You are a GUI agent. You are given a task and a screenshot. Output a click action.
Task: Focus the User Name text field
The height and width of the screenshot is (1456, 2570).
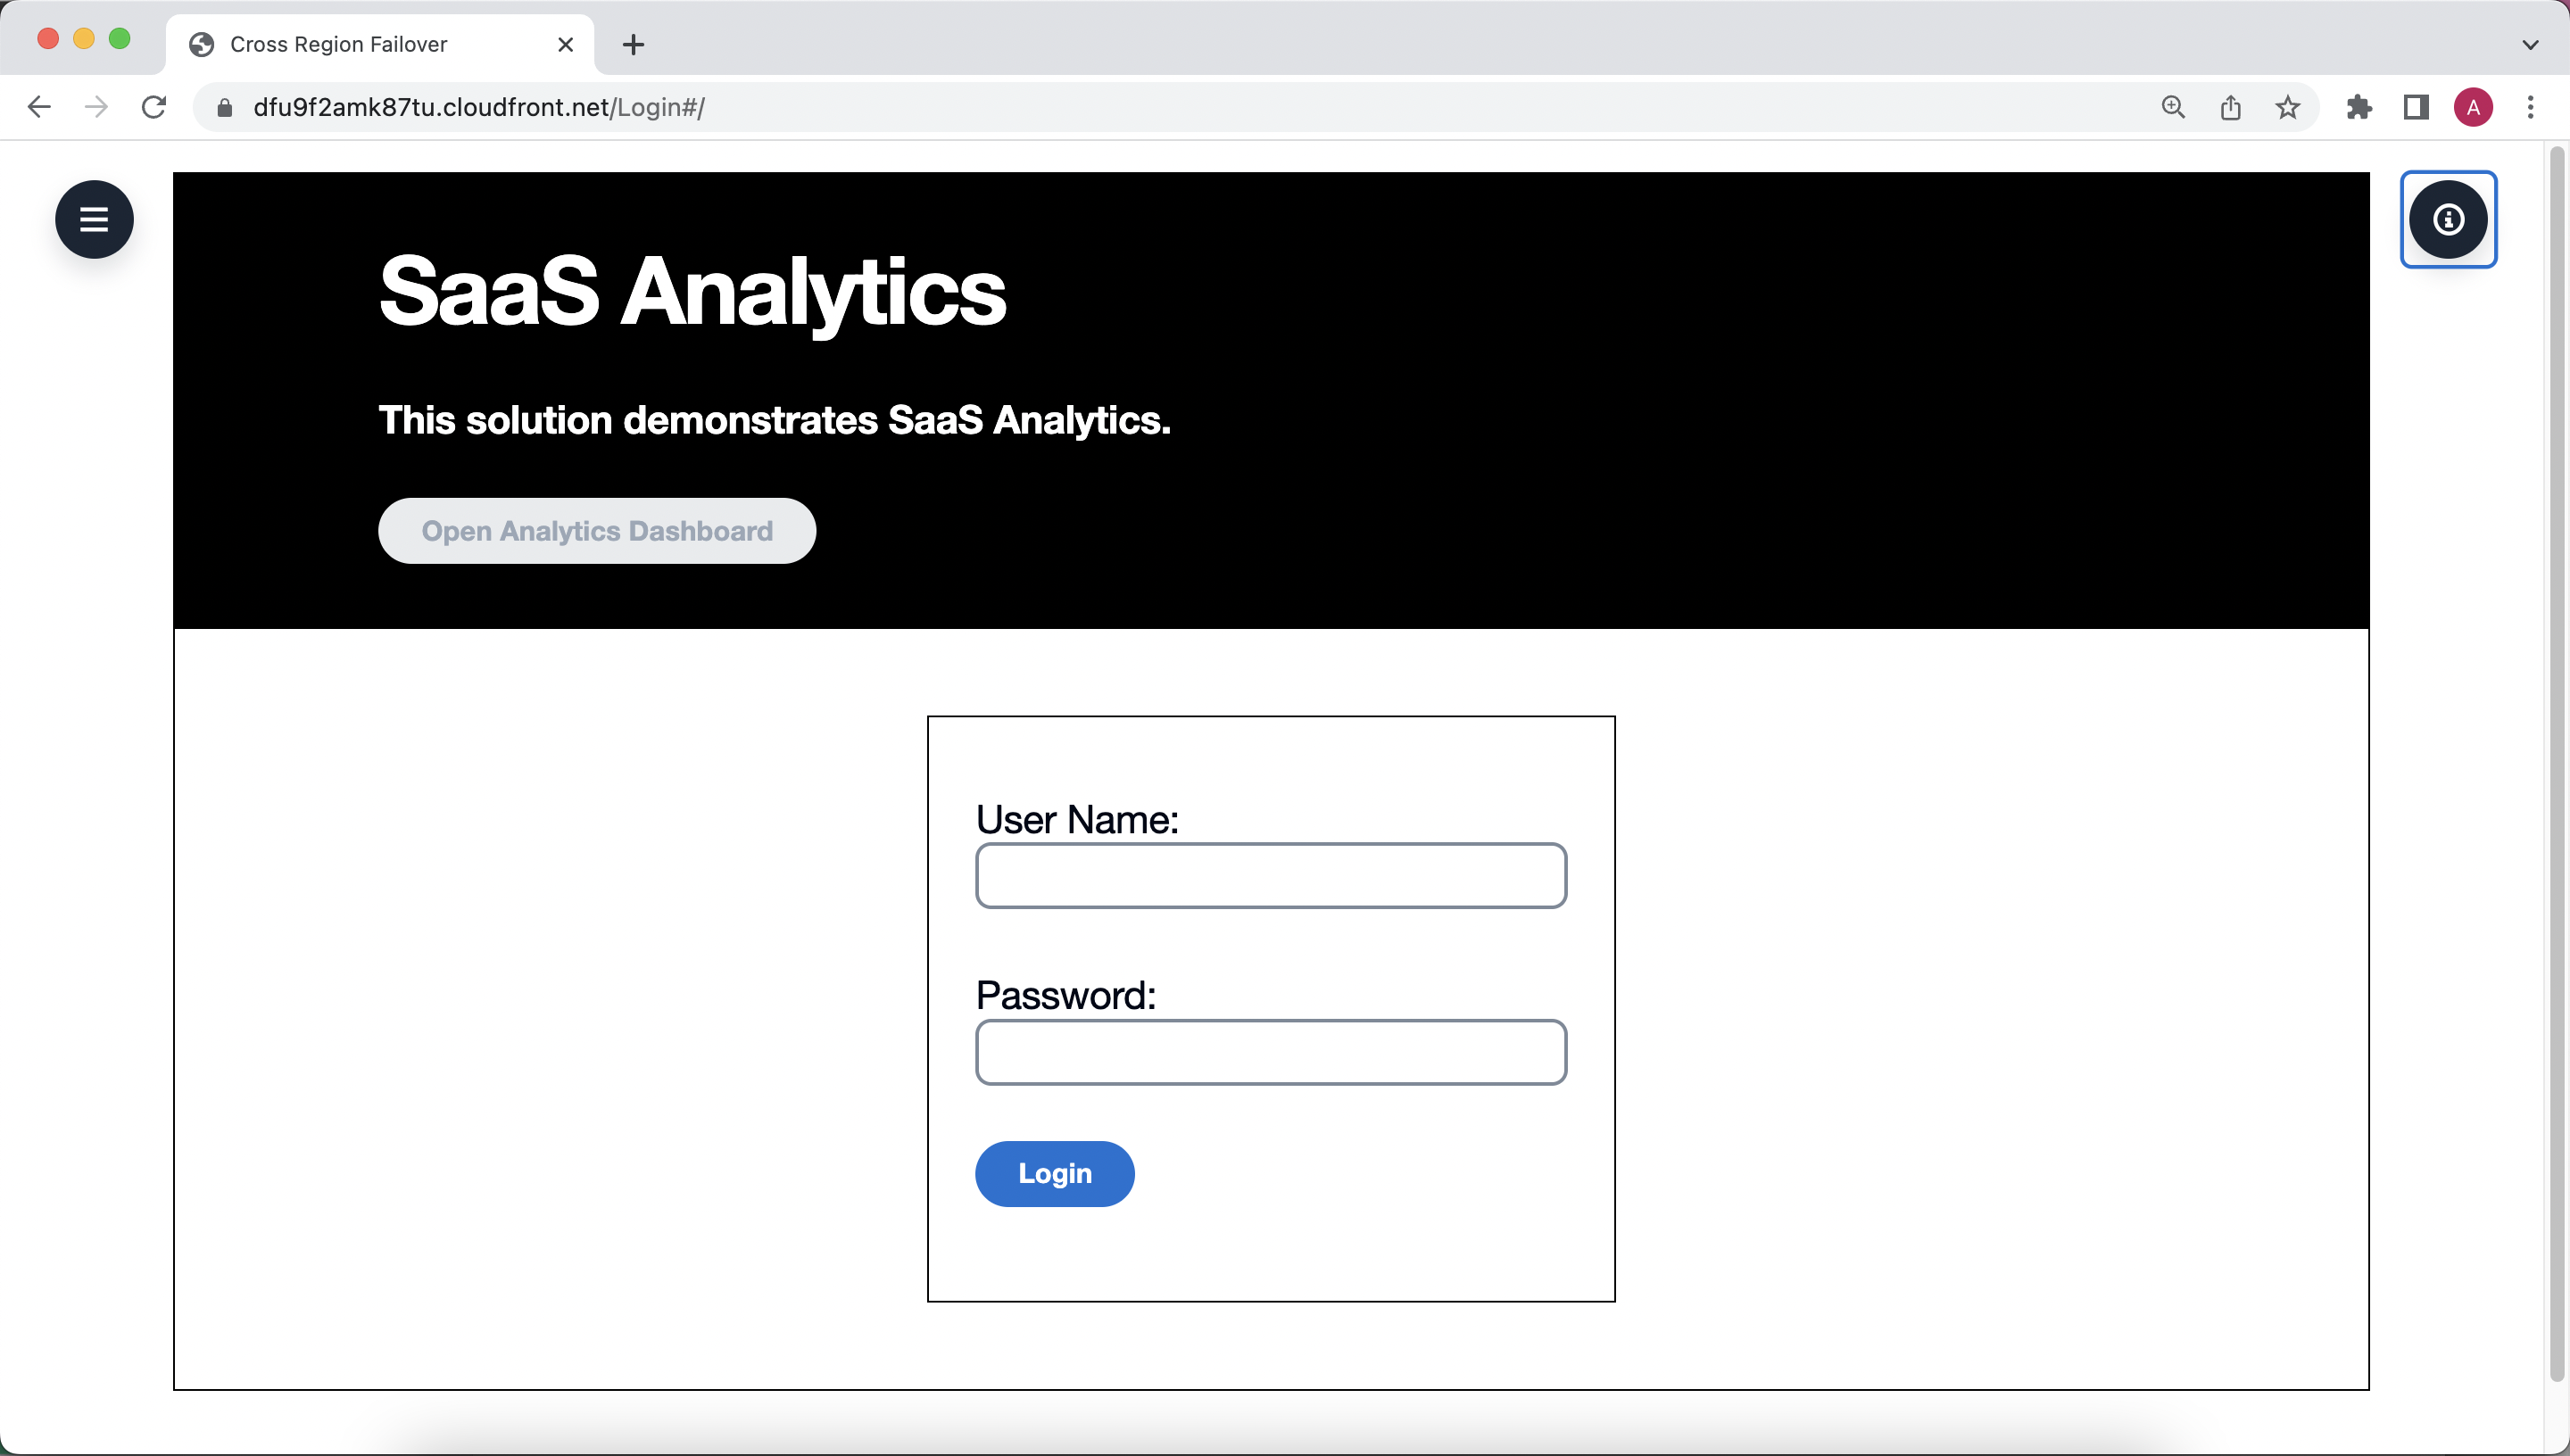(1271, 876)
